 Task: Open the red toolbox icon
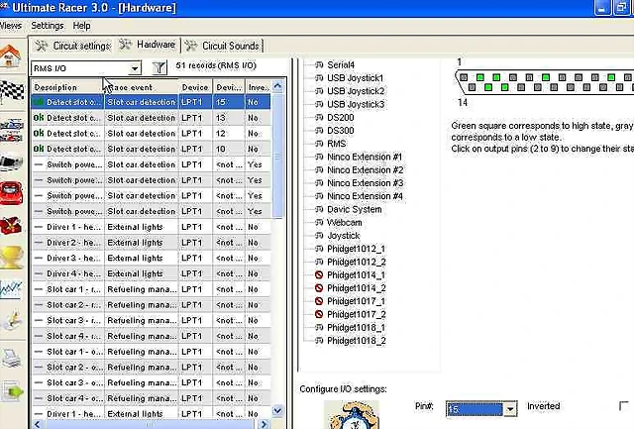click(x=11, y=226)
